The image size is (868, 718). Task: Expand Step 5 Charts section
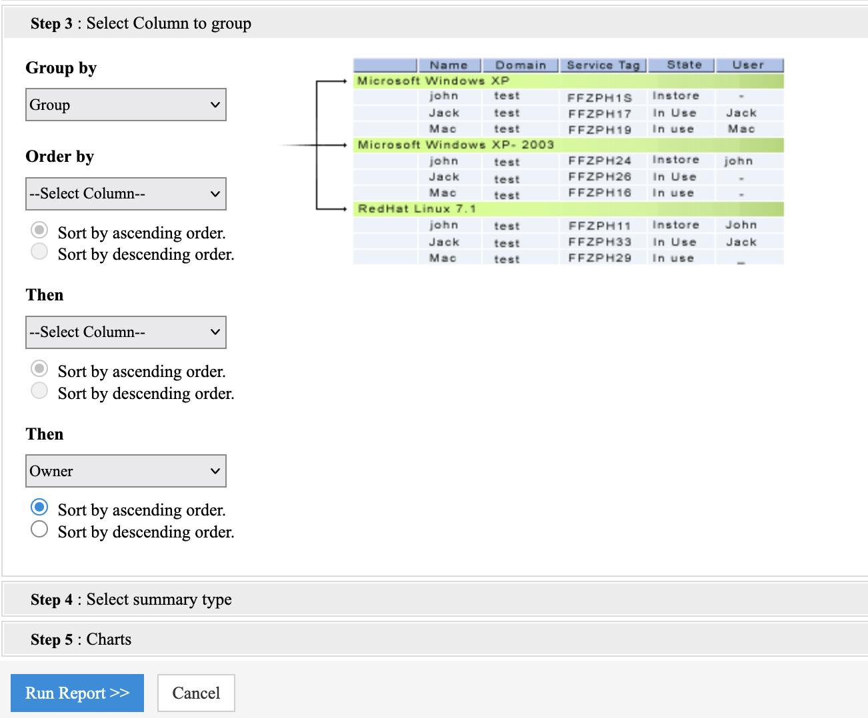[x=436, y=639]
